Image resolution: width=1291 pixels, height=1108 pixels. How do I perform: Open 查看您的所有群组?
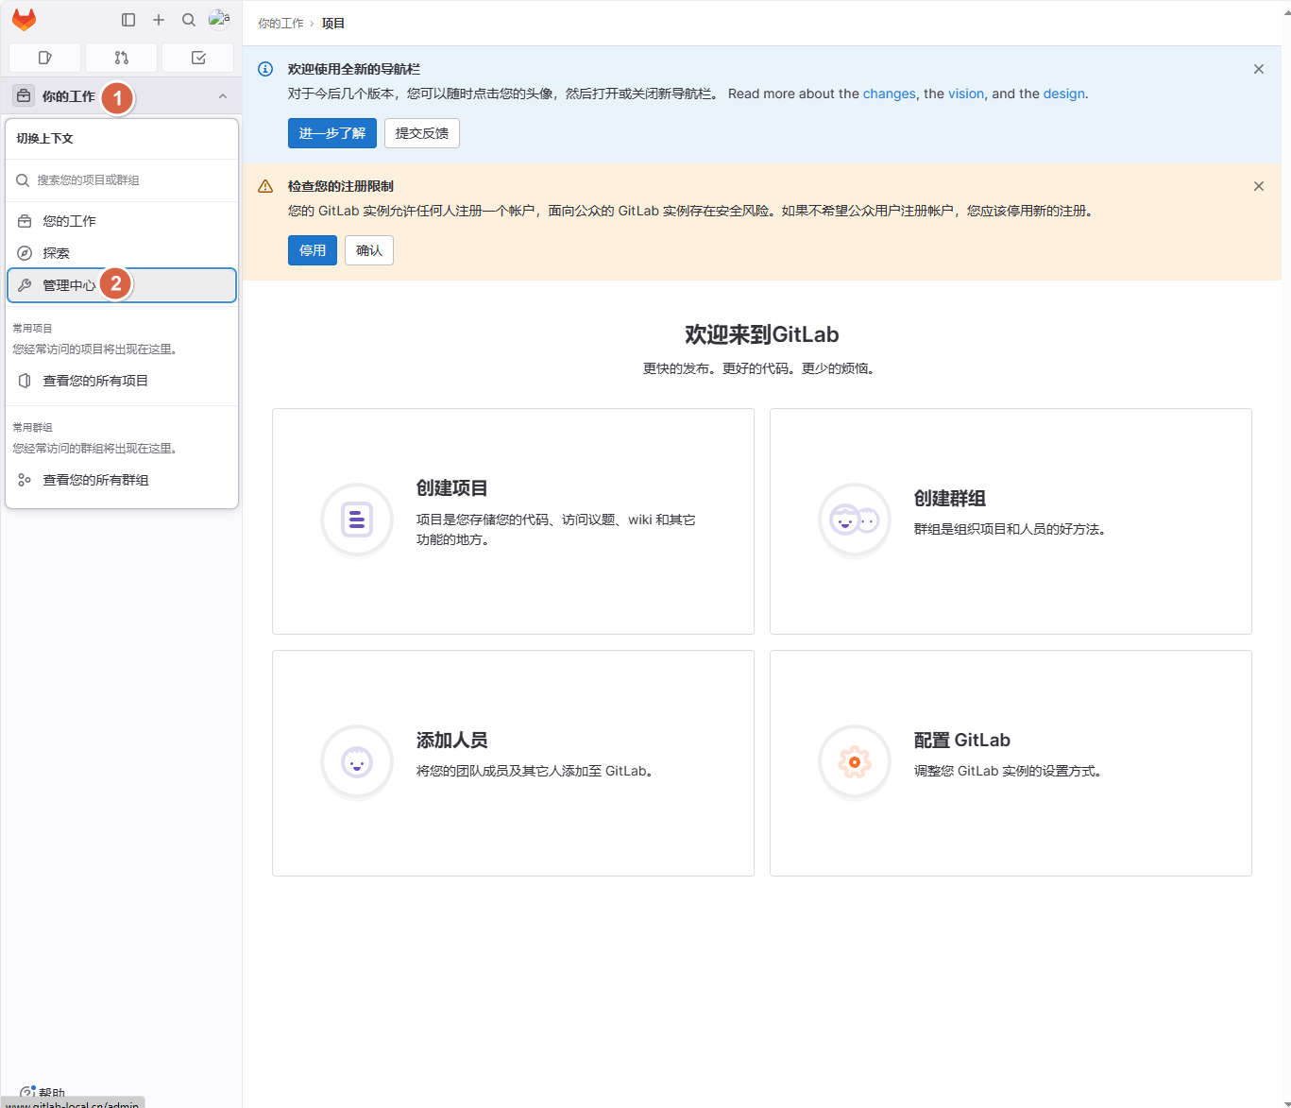[122, 480]
